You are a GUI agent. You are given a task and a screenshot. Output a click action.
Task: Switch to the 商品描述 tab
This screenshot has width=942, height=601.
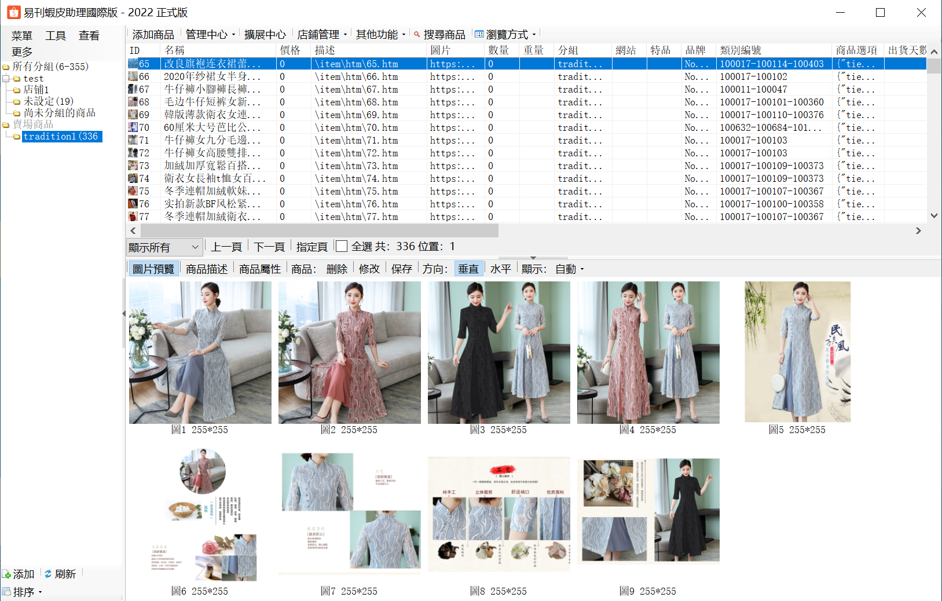click(207, 269)
